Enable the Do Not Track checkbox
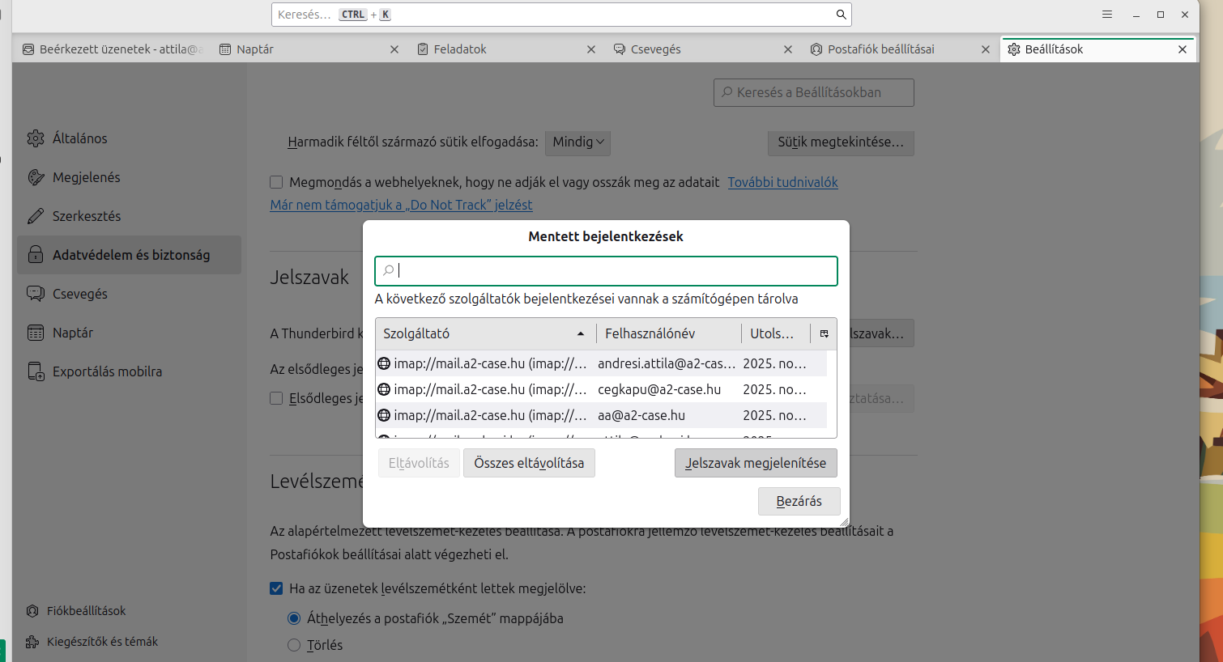1223x662 pixels. [x=276, y=182]
